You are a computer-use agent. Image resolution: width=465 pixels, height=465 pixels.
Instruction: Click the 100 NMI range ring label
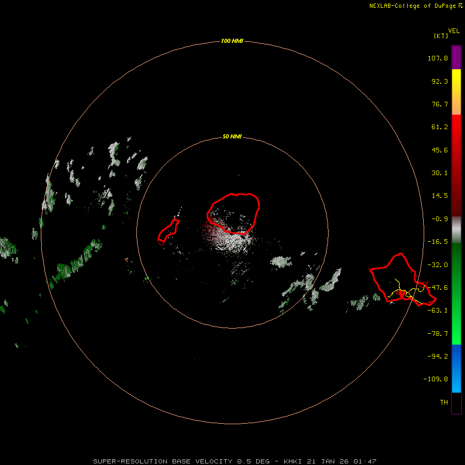tap(232, 41)
